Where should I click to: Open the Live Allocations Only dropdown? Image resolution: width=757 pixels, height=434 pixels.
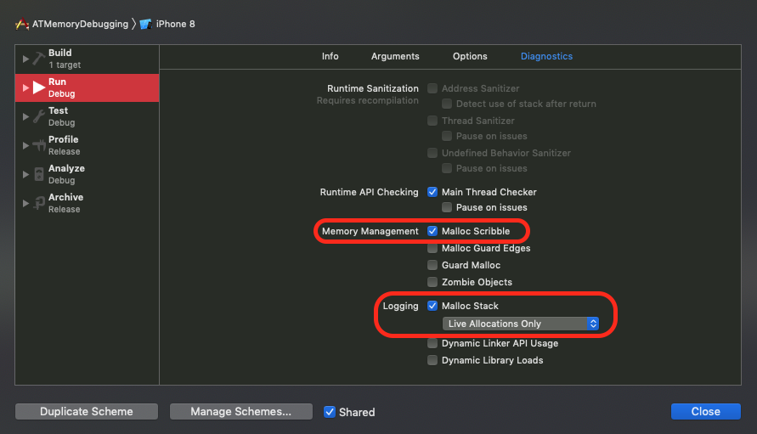(521, 324)
